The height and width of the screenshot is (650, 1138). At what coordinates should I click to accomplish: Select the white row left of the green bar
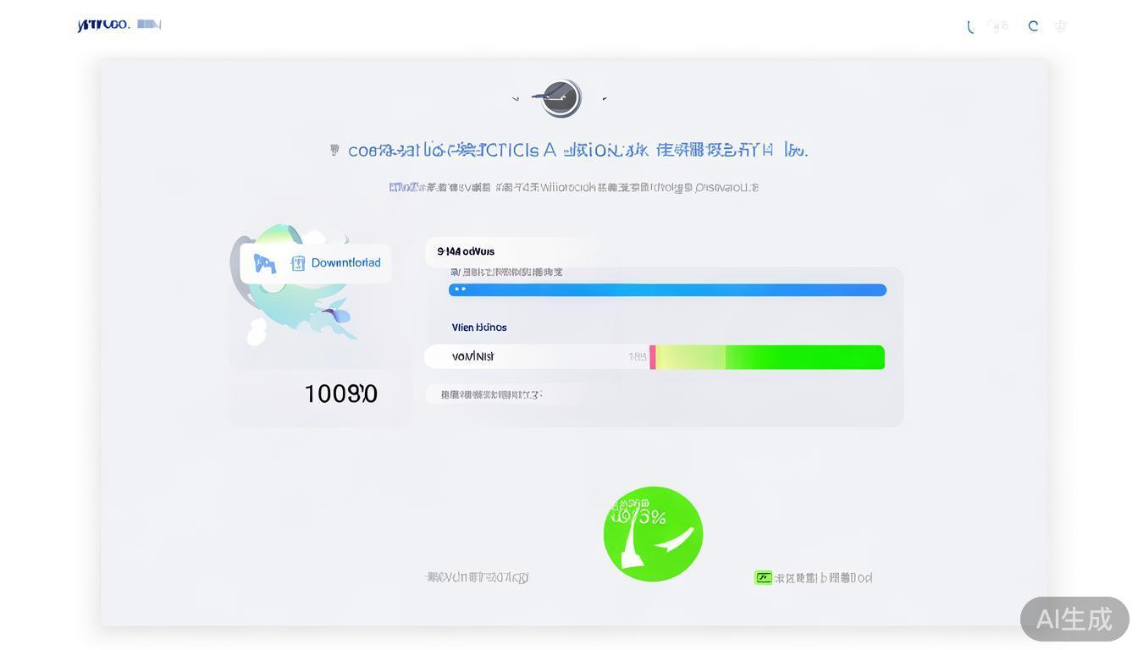point(533,357)
